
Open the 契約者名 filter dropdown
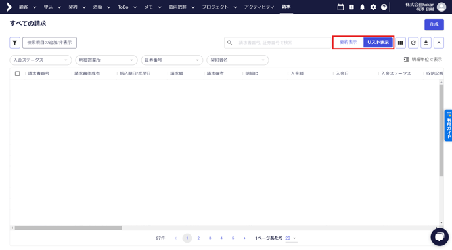pos(238,60)
